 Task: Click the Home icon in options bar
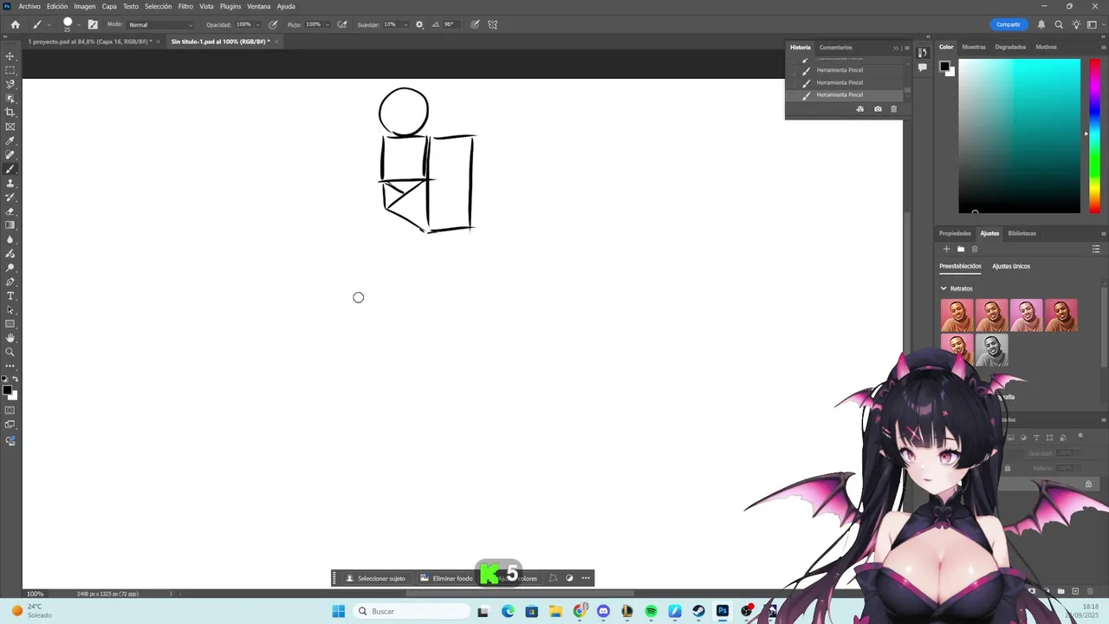click(15, 24)
